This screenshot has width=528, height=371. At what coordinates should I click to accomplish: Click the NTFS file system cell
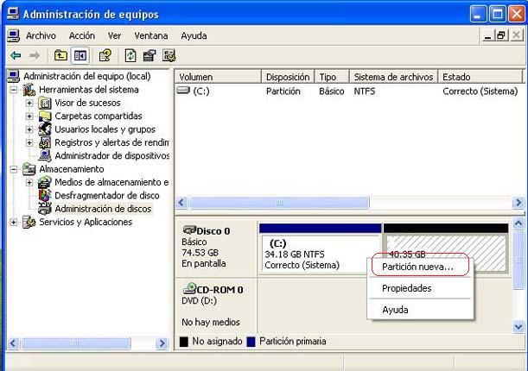(x=365, y=91)
